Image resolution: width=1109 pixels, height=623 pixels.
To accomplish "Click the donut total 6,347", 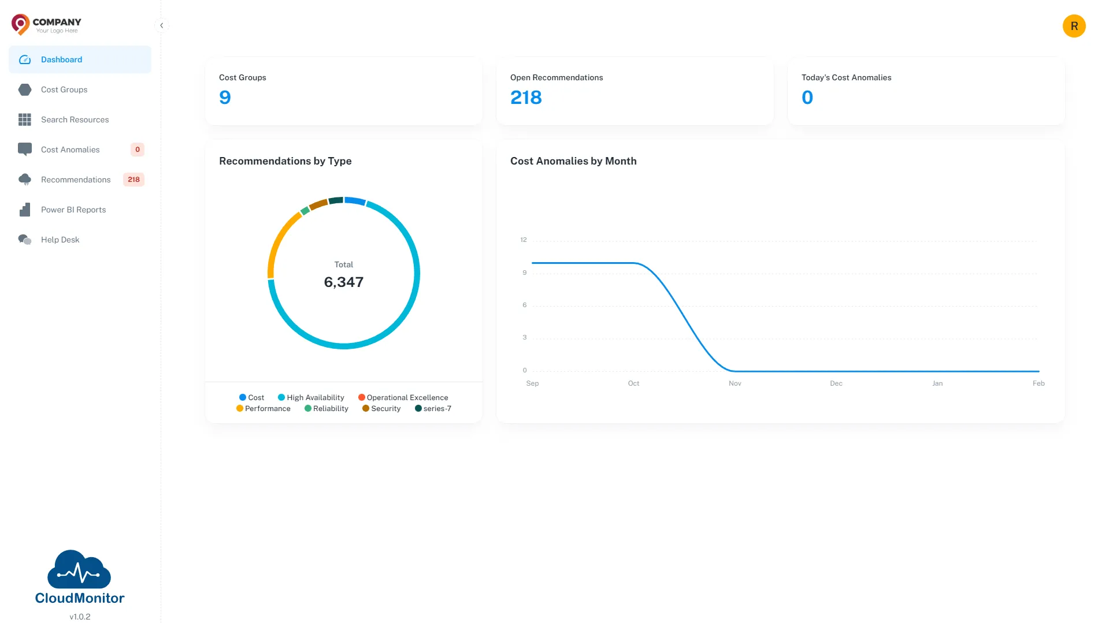I will [344, 282].
